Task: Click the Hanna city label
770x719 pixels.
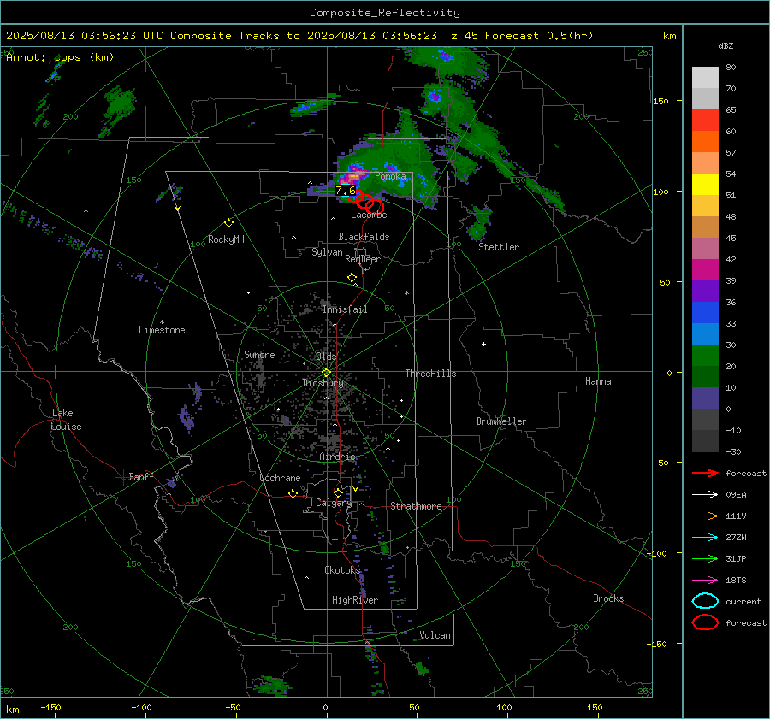Action: 598,381
